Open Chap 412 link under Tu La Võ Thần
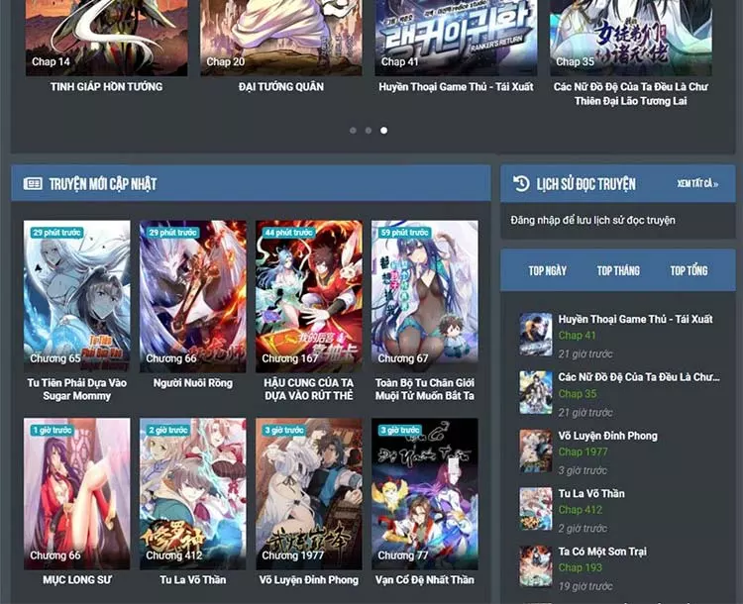 pyautogui.click(x=580, y=510)
